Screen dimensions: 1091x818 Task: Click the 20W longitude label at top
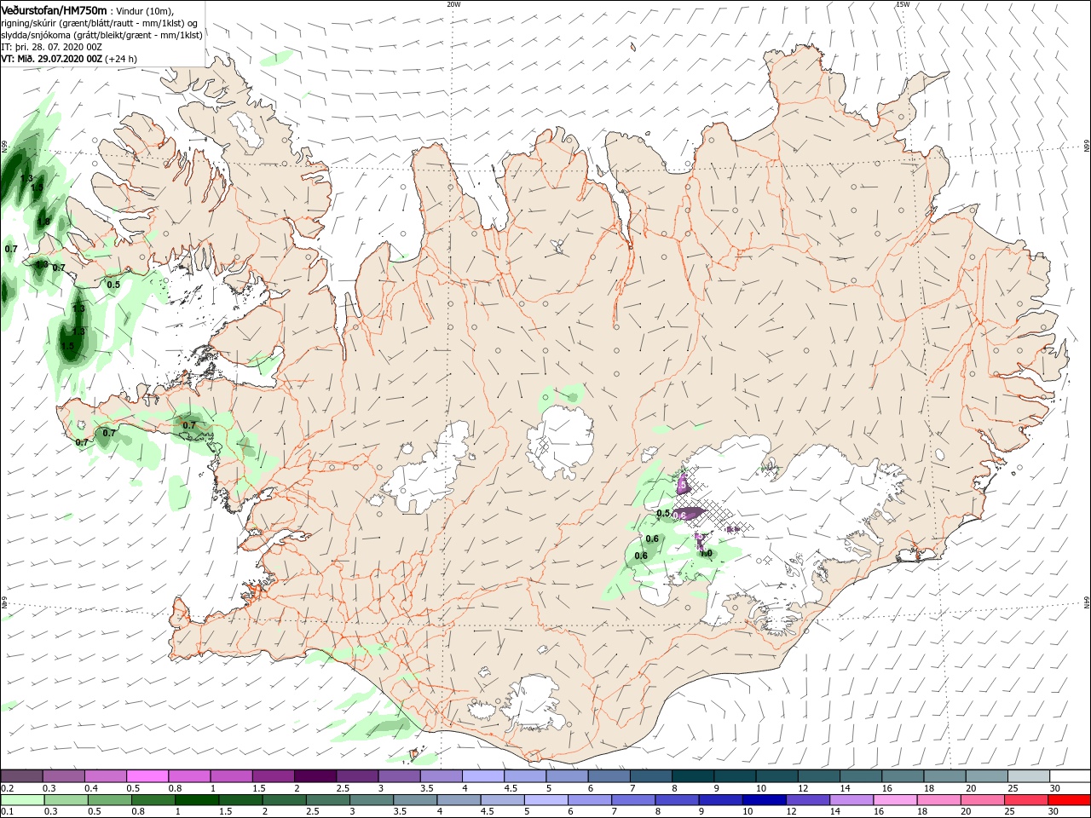(x=453, y=3)
